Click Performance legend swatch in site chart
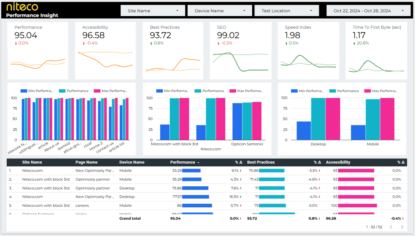This screenshot has height=236, width=415. [198, 91]
